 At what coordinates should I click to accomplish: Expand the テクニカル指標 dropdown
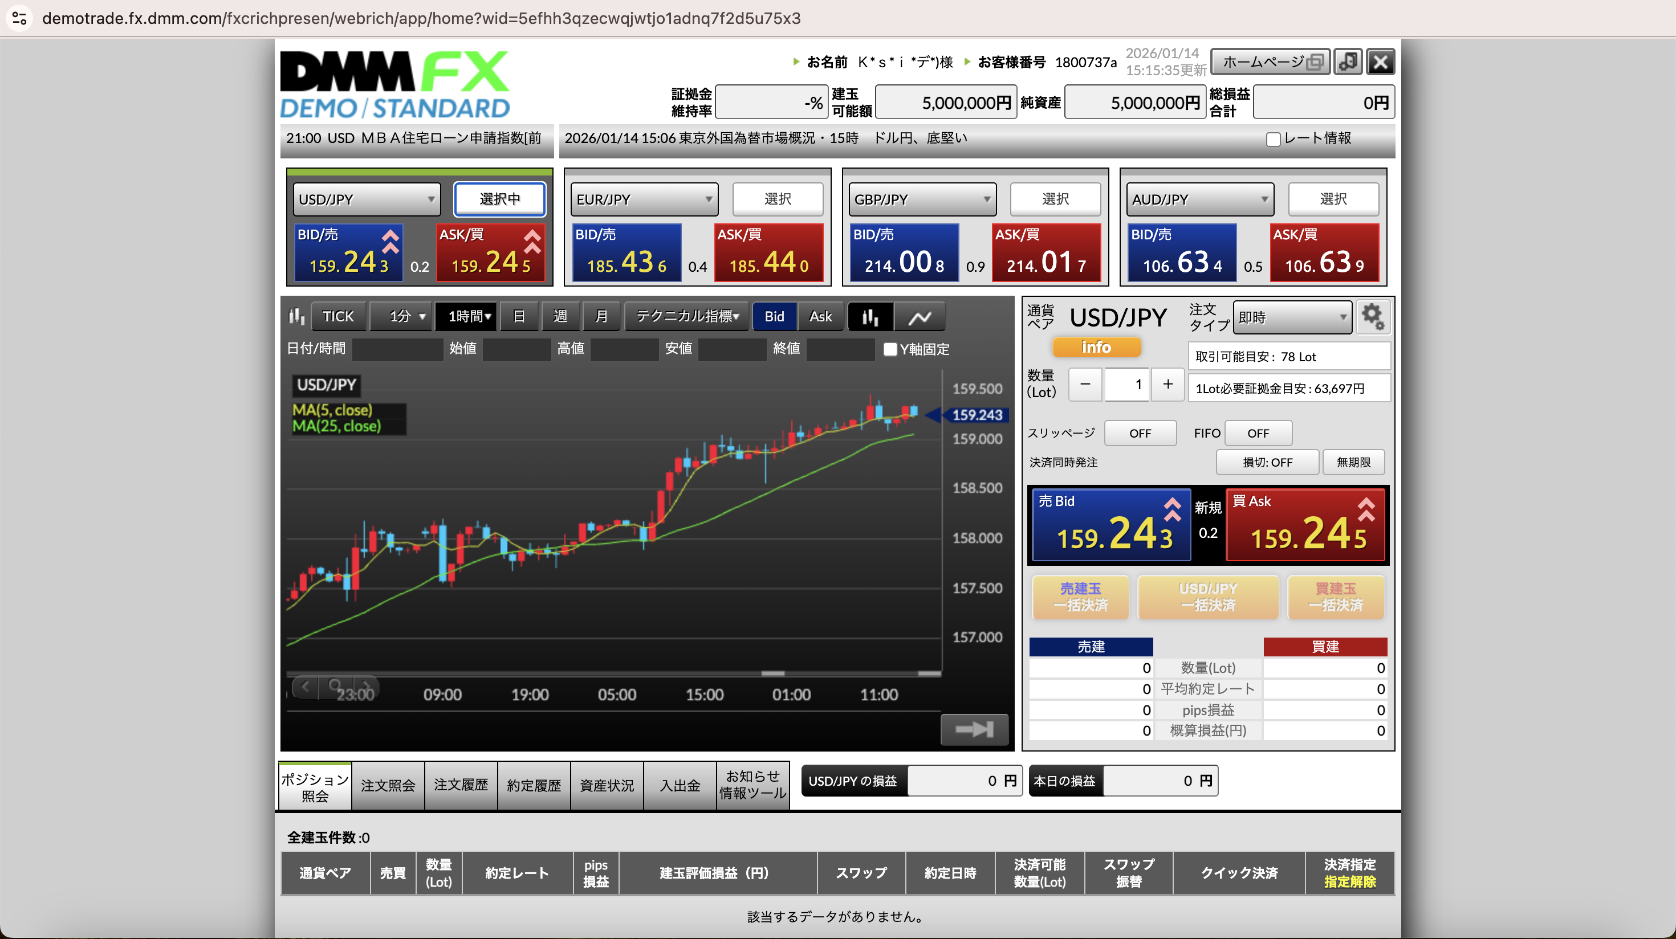point(687,317)
